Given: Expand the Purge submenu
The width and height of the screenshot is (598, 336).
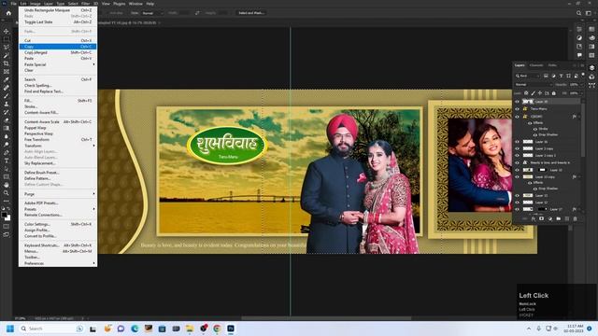Looking at the screenshot, I should (x=58, y=194).
